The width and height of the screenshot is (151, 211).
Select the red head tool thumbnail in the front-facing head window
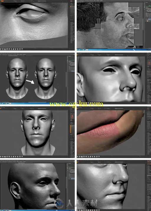pos(72,117)
